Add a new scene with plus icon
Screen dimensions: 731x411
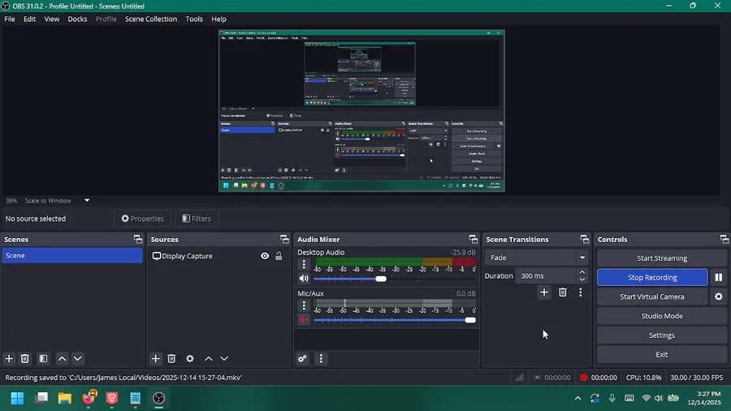pyautogui.click(x=9, y=358)
